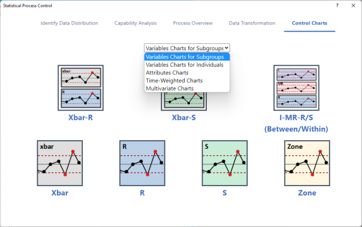Select Variables Charts for Individuals option
This screenshot has height=227, width=362.
[185, 65]
